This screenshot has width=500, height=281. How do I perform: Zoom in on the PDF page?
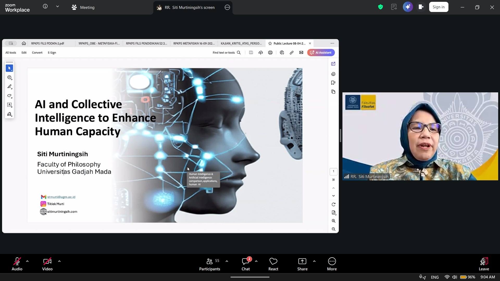click(334, 221)
